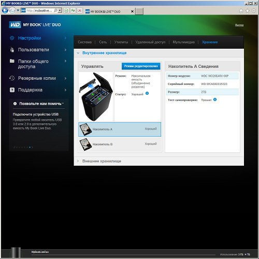Open a new blank browser tab
259x259 pixels.
139,11
